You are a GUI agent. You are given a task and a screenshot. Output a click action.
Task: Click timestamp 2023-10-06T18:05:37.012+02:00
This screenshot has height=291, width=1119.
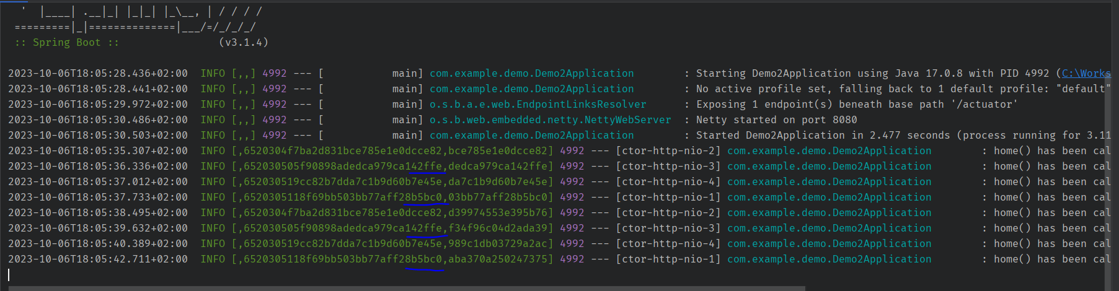click(98, 181)
